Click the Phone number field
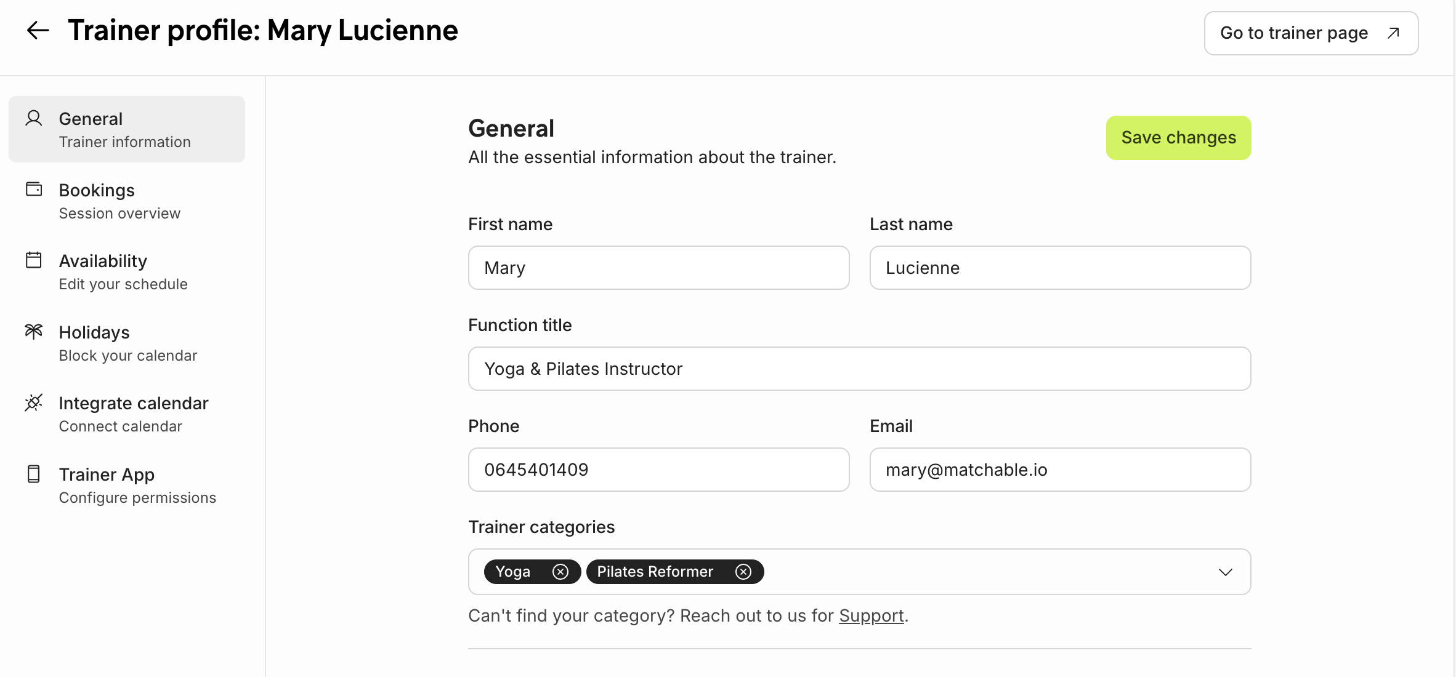Viewport: 1456px width, 677px height. [658, 470]
